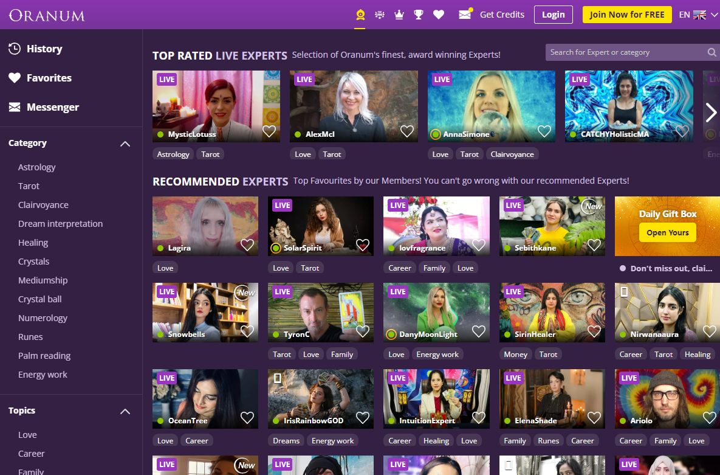This screenshot has width=720, height=475.
Task: Choose Runes in the Category list
Action: [x=30, y=337]
